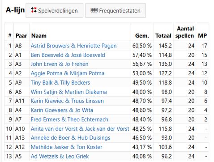Open Fred Ermers & Theo Echternach link

tap(69, 119)
